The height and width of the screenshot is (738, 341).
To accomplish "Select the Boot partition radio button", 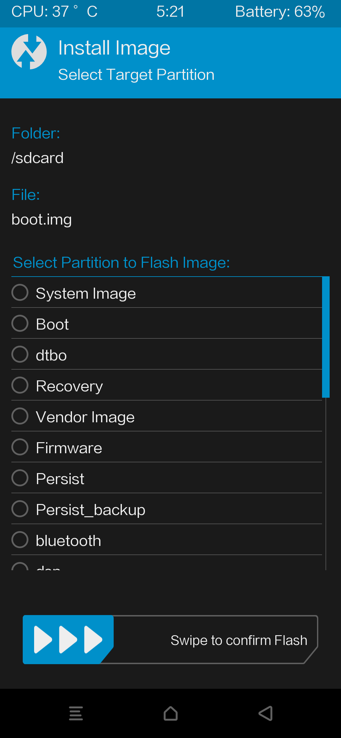I will point(20,324).
